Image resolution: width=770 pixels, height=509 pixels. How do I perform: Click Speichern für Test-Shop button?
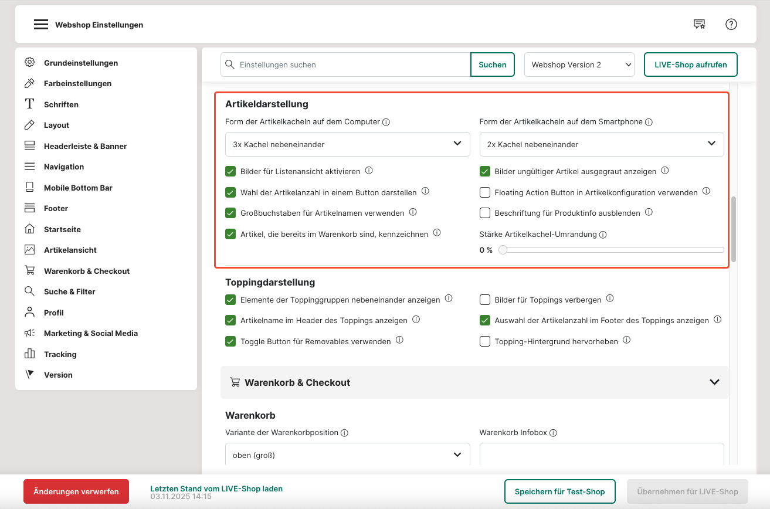(559, 491)
